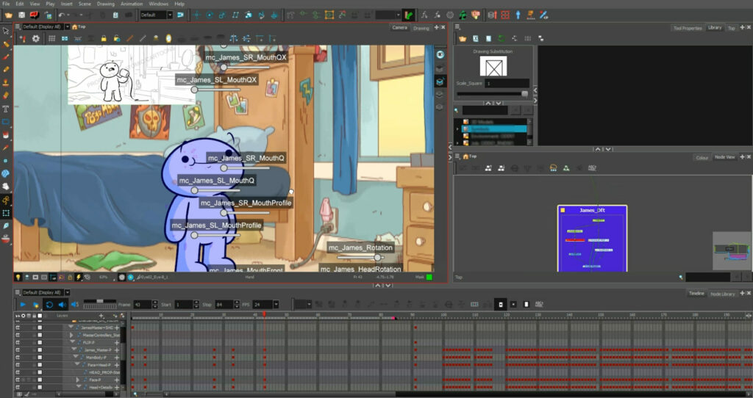Click the mc_James_Rotation slider handle

coord(377,258)
